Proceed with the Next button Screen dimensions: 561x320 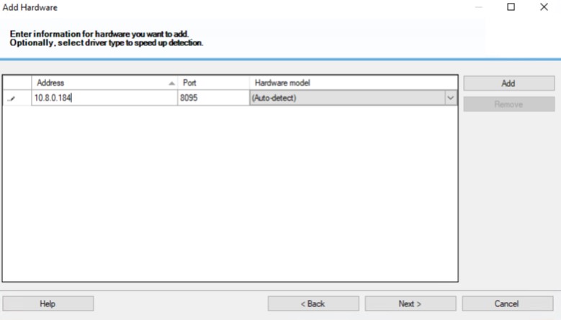click(410, 303)
